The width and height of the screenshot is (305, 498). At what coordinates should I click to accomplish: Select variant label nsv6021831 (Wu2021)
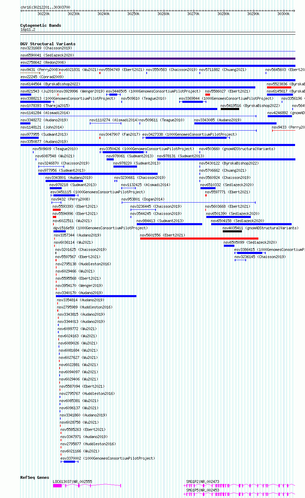pos(79,70)
